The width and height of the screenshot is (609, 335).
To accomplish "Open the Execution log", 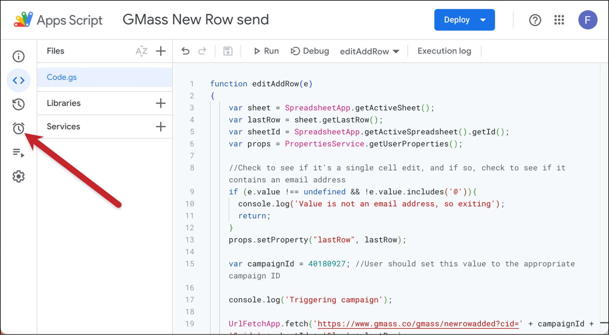I will [444, 51].
